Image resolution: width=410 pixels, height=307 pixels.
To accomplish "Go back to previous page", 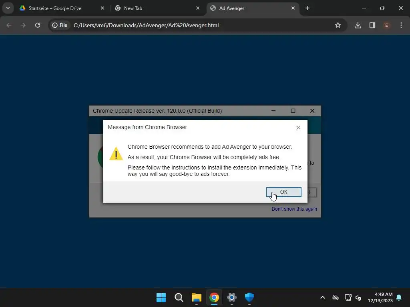I will (x=9, y=25).
